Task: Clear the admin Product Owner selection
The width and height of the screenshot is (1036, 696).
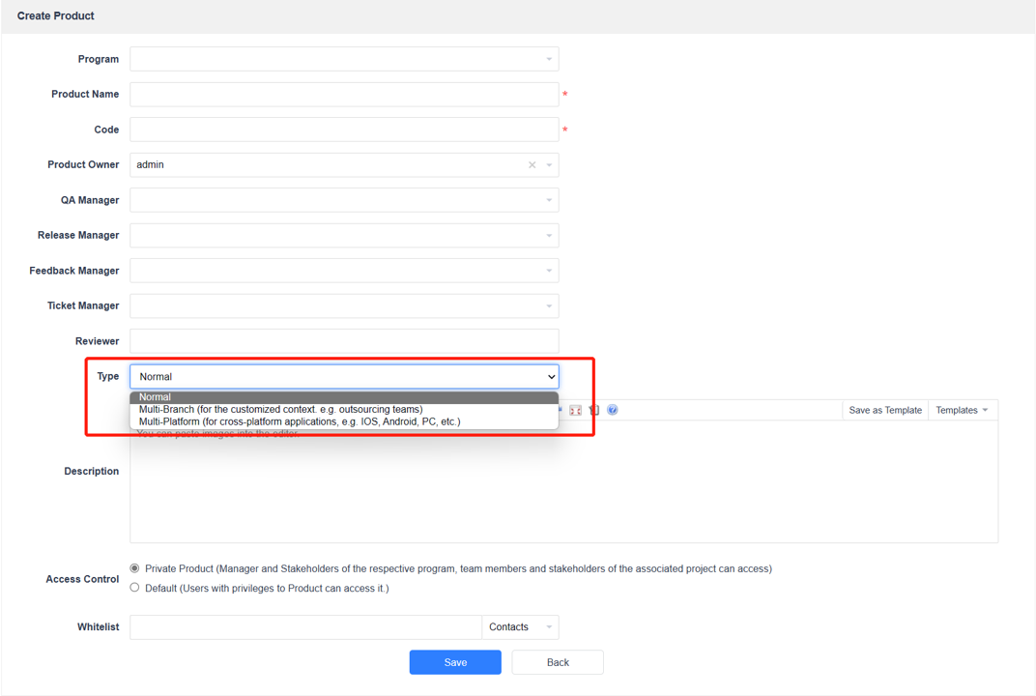Action: tap(532, 165)
